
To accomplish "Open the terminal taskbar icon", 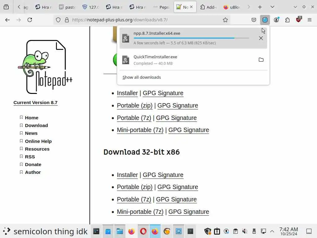I will pyautogui.click(x=190, y=231).
